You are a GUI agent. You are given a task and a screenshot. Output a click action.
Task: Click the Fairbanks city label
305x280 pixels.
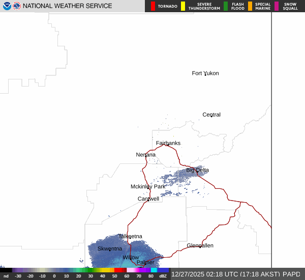tap(168, 143)
